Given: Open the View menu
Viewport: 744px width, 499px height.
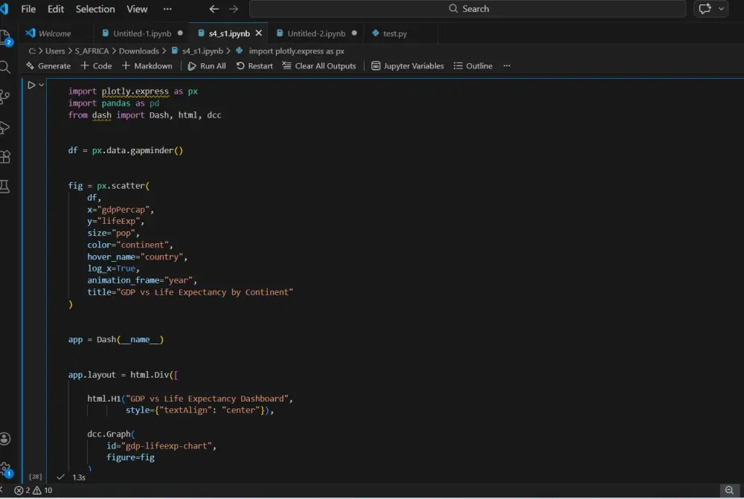Looking at the screenshot, I should (x=136, y=9).
